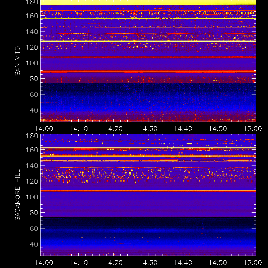Click the 14:20 time label below Sagamore Hill plot
The height and width of the screenshot is (268, 268).
click(114, 263)
